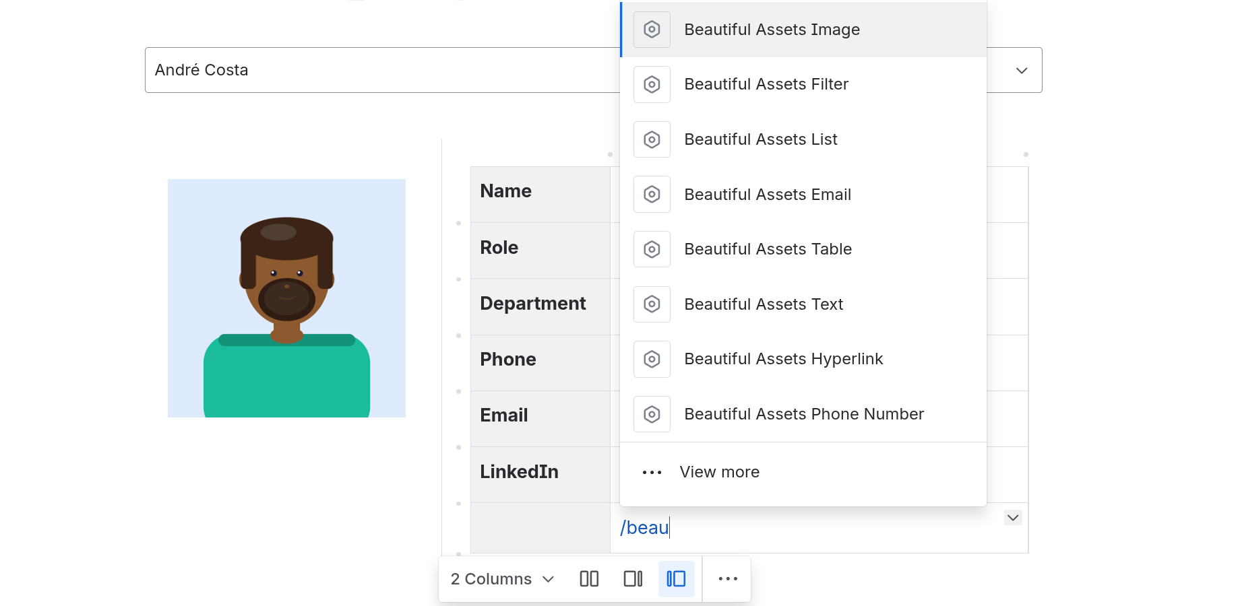The image size is (1240, 606).
Task: Insert a Beautiful Assets Table
Action: [768, 249]
